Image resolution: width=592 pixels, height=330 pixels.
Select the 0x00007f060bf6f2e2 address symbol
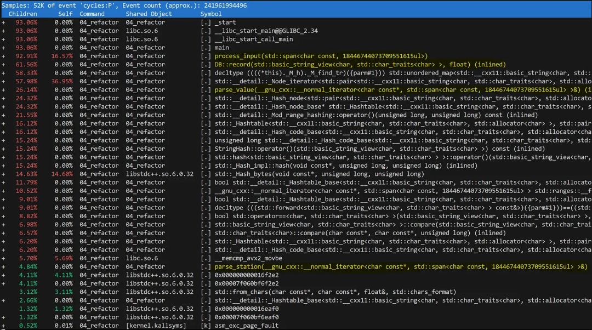[x=247, y=283]
